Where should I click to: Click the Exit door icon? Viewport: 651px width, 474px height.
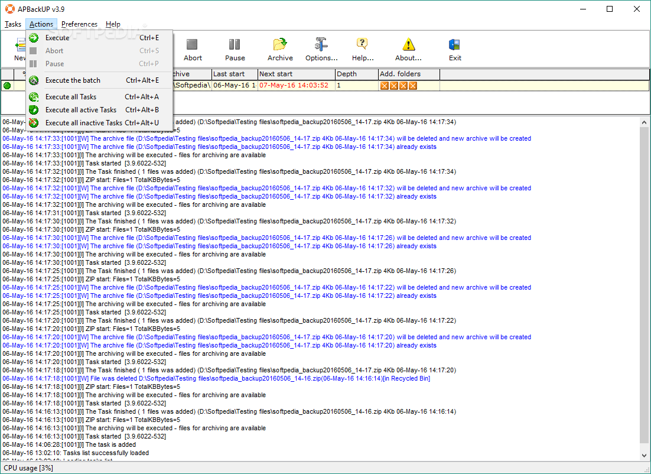(455, 44)
